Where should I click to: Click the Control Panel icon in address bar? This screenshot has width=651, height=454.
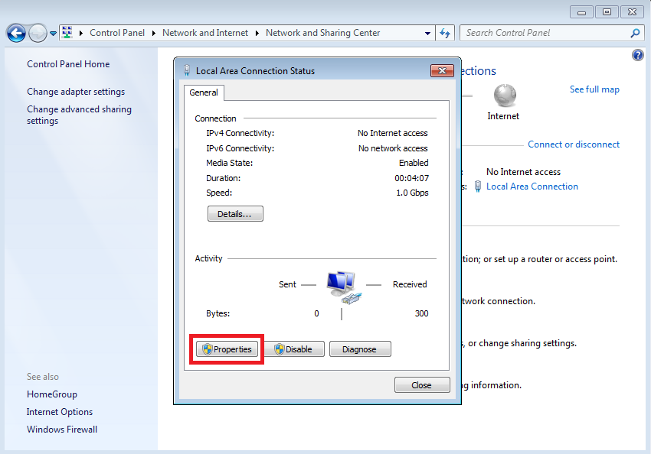click(x=67, y=33)
